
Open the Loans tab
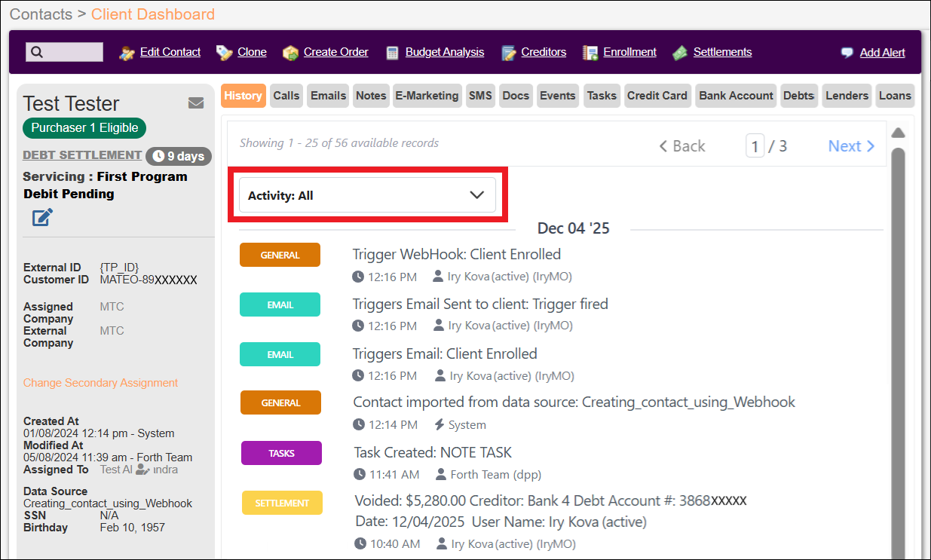[895, 96]
